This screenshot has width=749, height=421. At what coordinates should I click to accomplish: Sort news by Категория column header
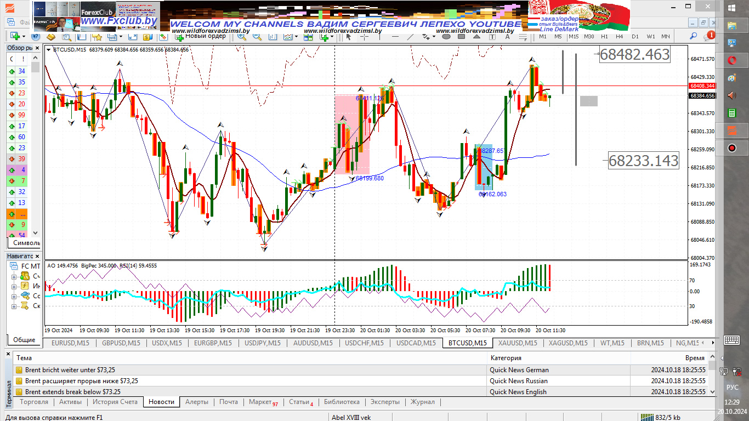[558, 358]
